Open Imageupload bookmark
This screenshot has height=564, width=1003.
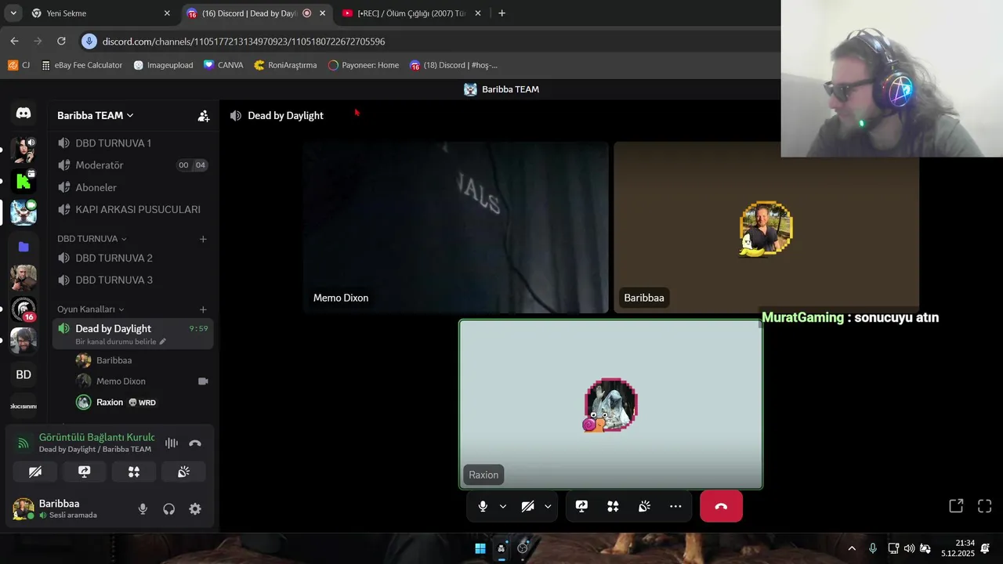pos(163,65)
